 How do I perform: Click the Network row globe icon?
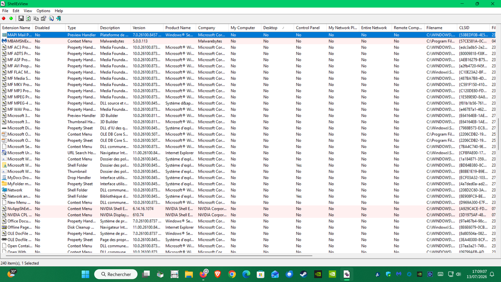(4, 190)
